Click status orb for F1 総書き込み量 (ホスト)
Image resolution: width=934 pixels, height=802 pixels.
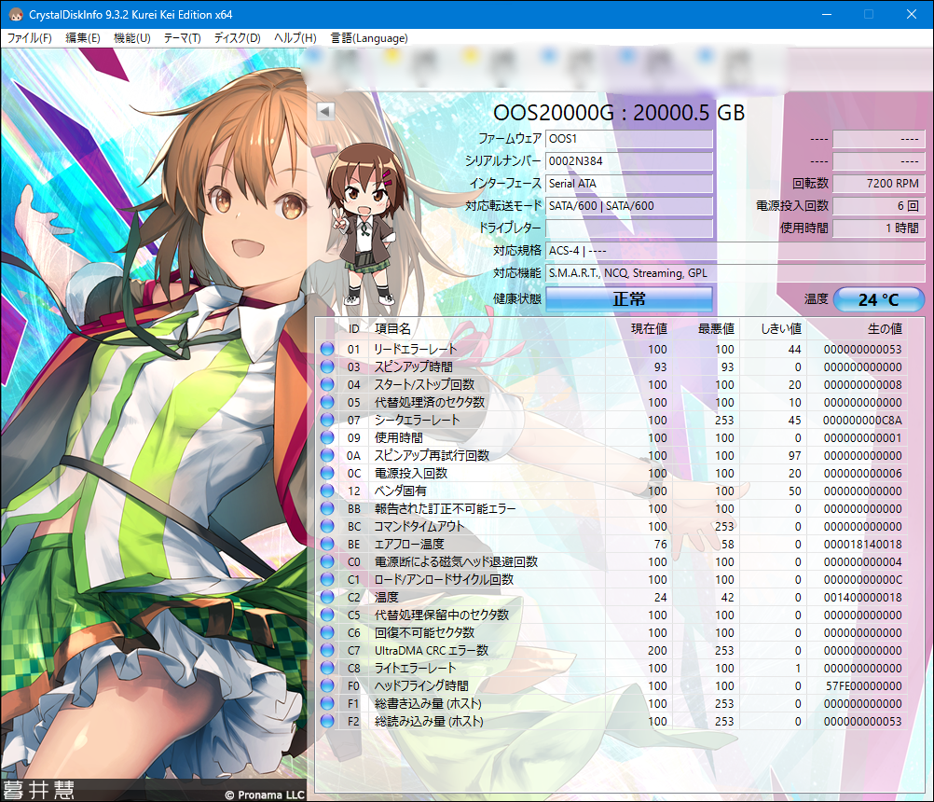click(x=327, y=704)
